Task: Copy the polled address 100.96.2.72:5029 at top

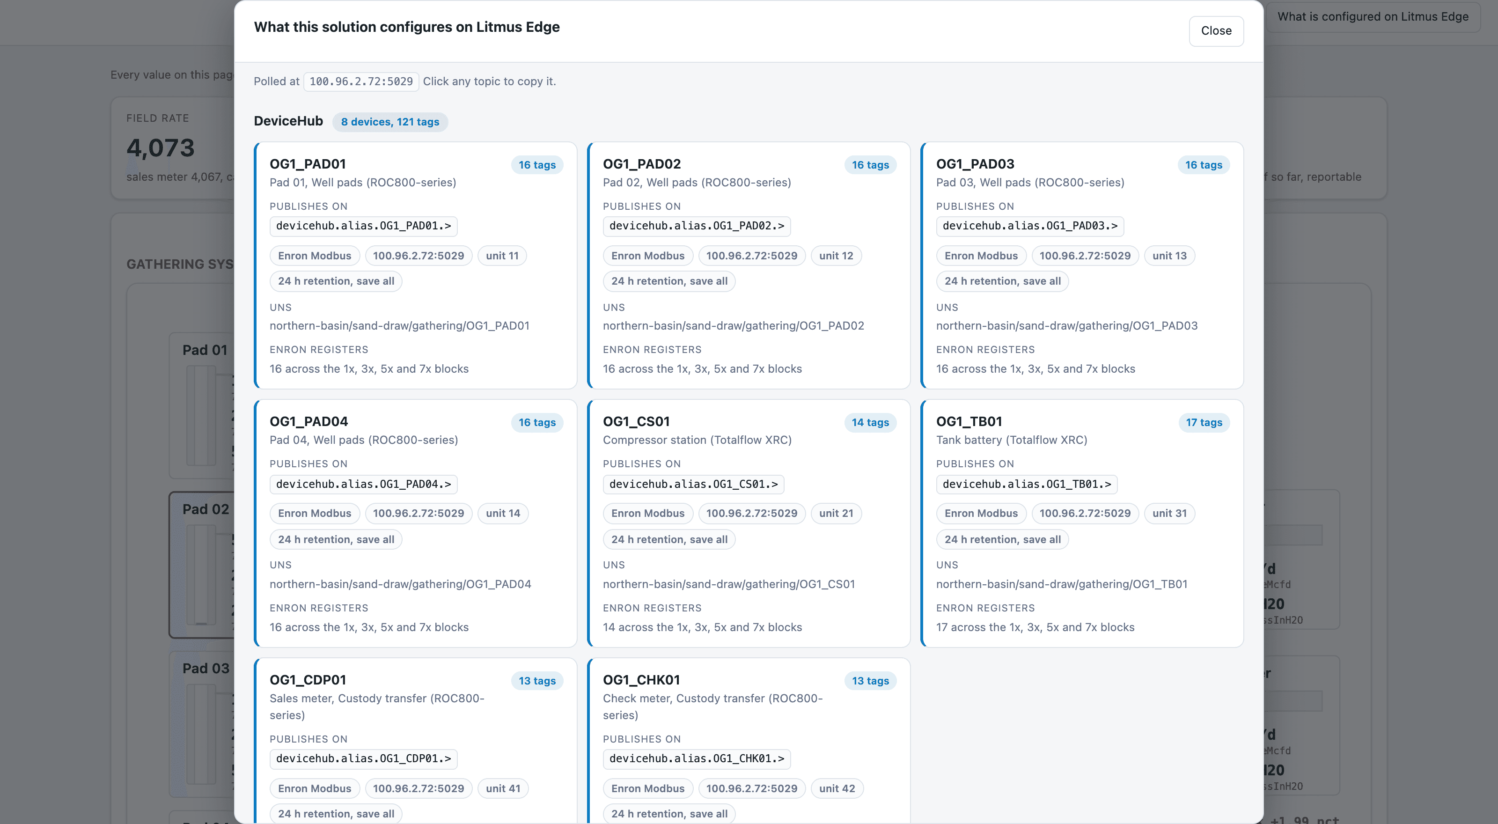Action: (361, 81)
